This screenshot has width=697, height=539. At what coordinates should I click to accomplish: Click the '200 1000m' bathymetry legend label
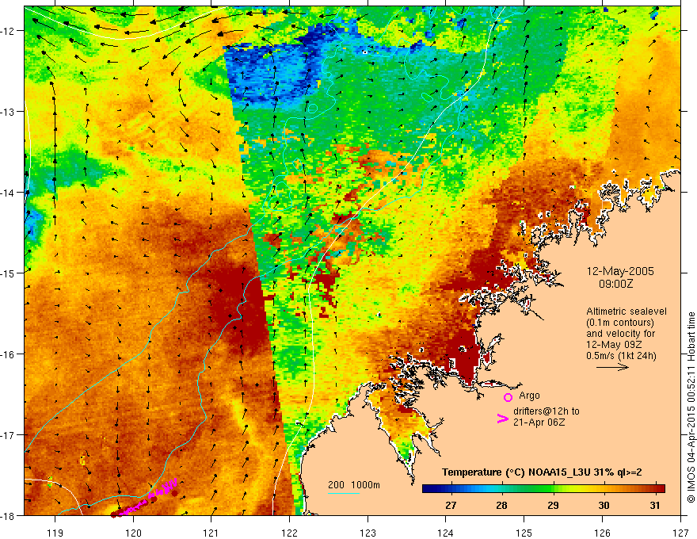coord(354,485)
